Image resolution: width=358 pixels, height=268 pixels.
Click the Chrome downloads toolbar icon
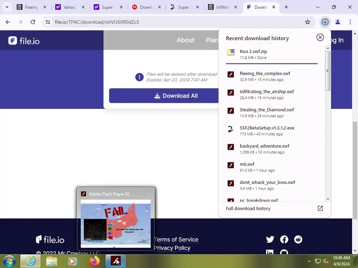325,22
